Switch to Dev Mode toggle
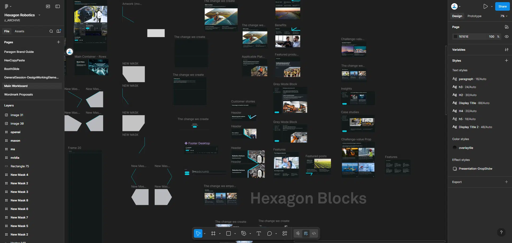 [314, 233]
